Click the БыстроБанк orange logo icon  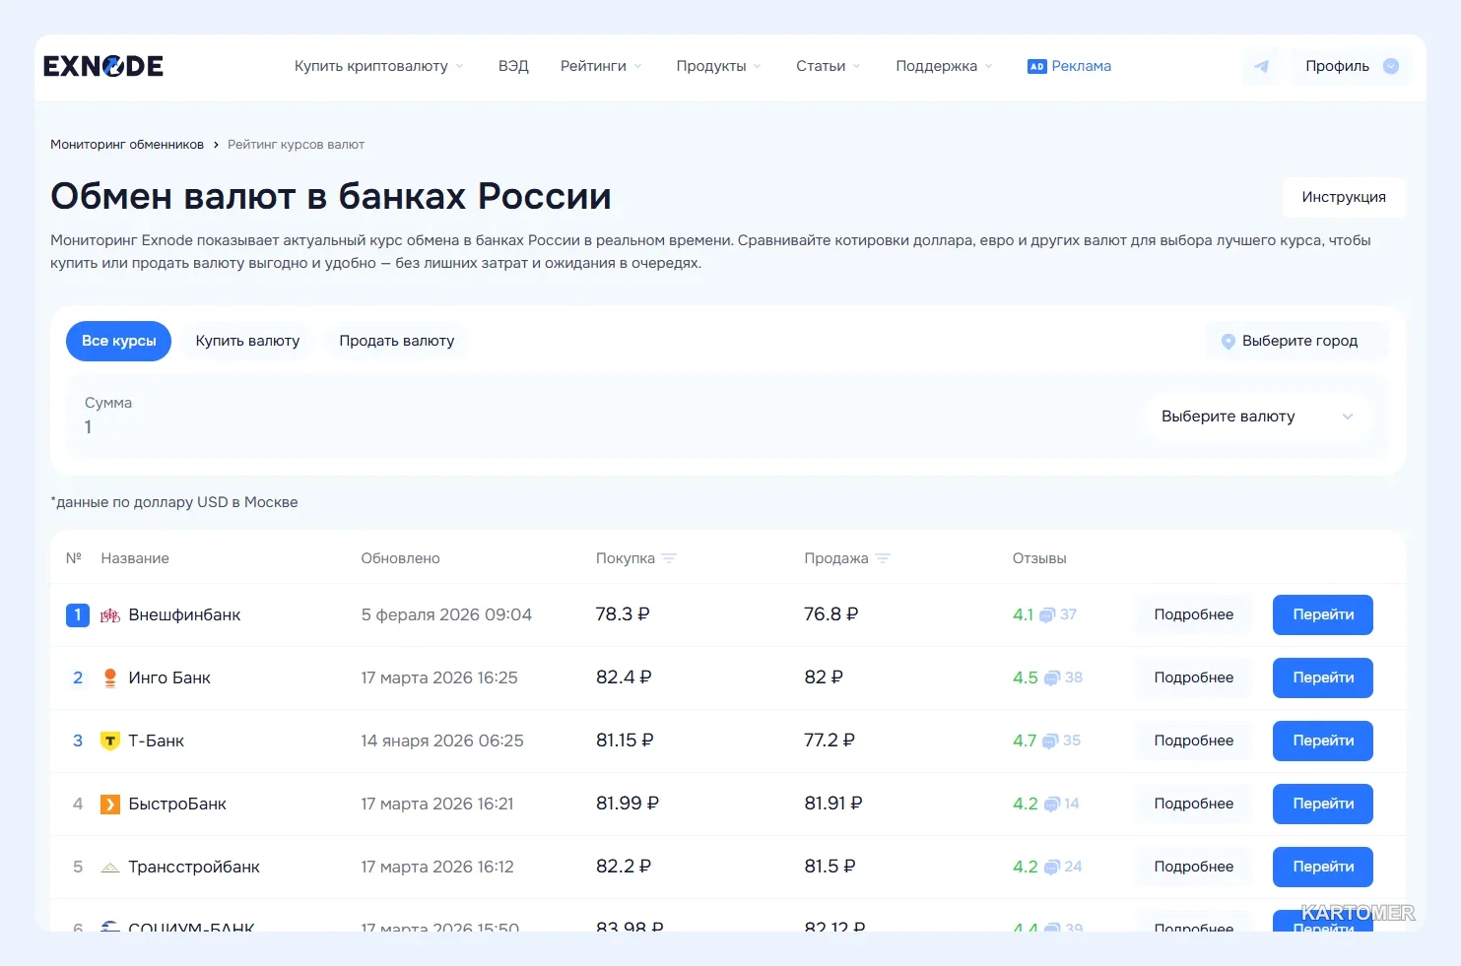click(110, 805)
